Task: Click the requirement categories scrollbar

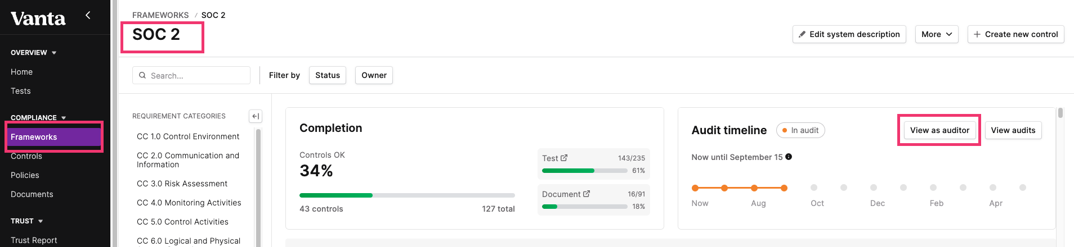Action: click(x=258, y=187)
